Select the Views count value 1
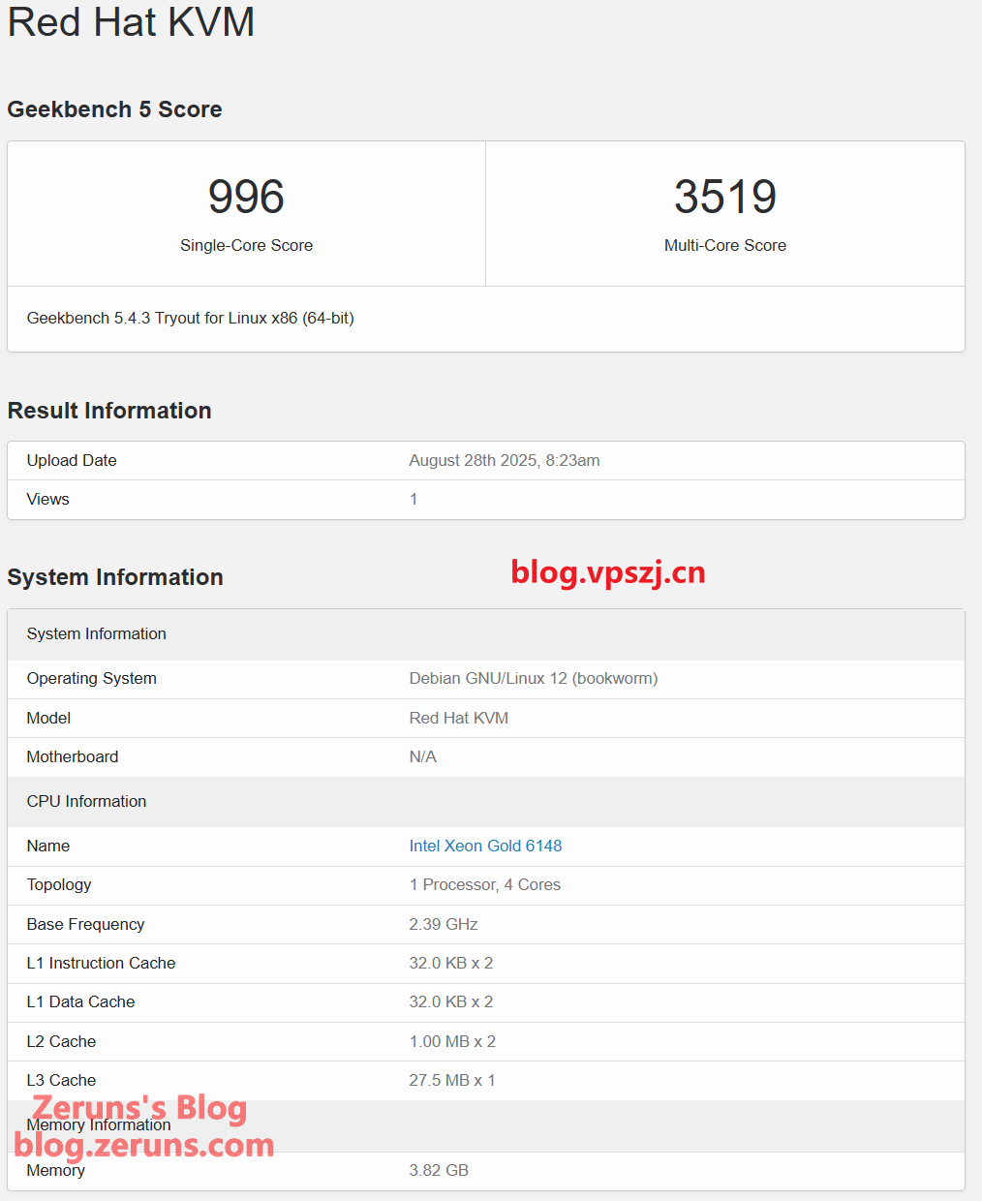The image size is (982, 1201). (414, 499)
